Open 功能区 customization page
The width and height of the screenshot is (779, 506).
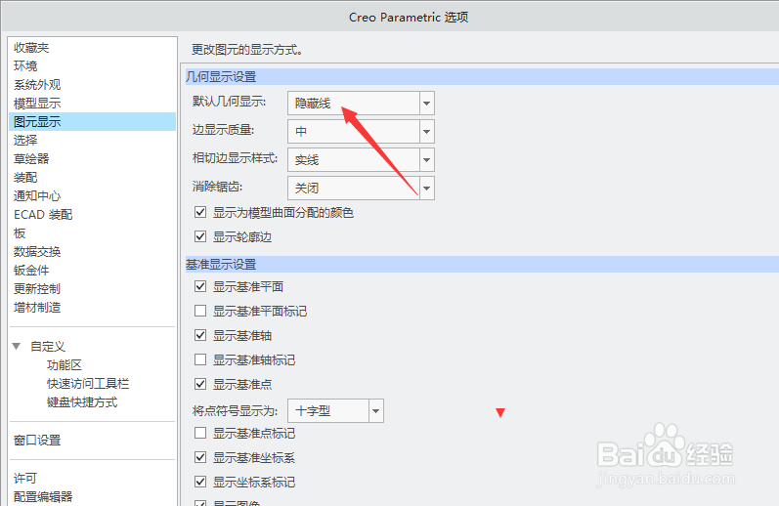[65, 365]
